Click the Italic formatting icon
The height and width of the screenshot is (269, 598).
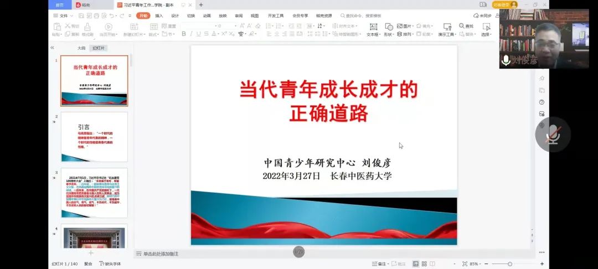point(192,34)
